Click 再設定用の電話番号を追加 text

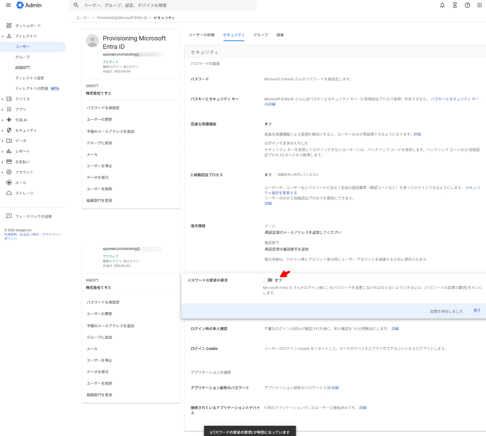[x=286, y=249]
